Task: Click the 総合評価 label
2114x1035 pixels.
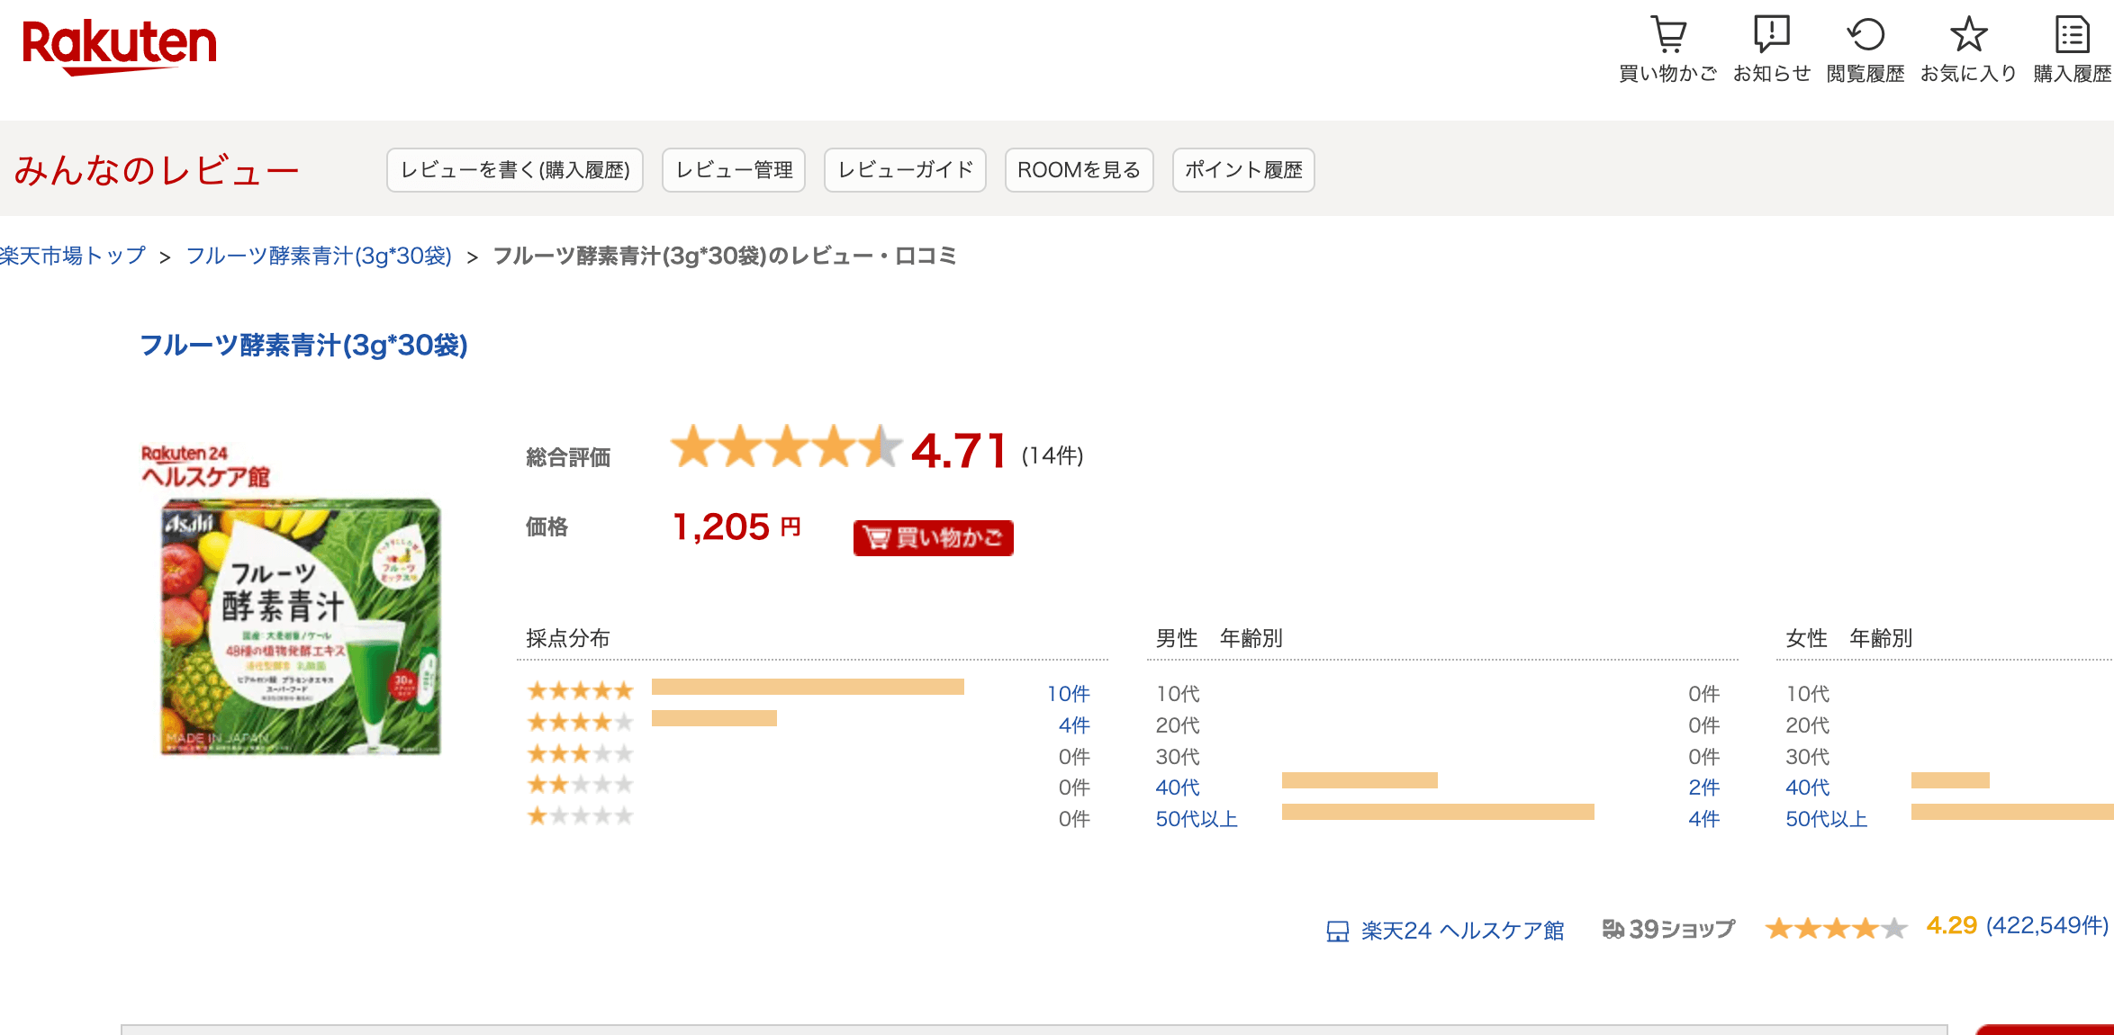Action: (x=568, y=457)
